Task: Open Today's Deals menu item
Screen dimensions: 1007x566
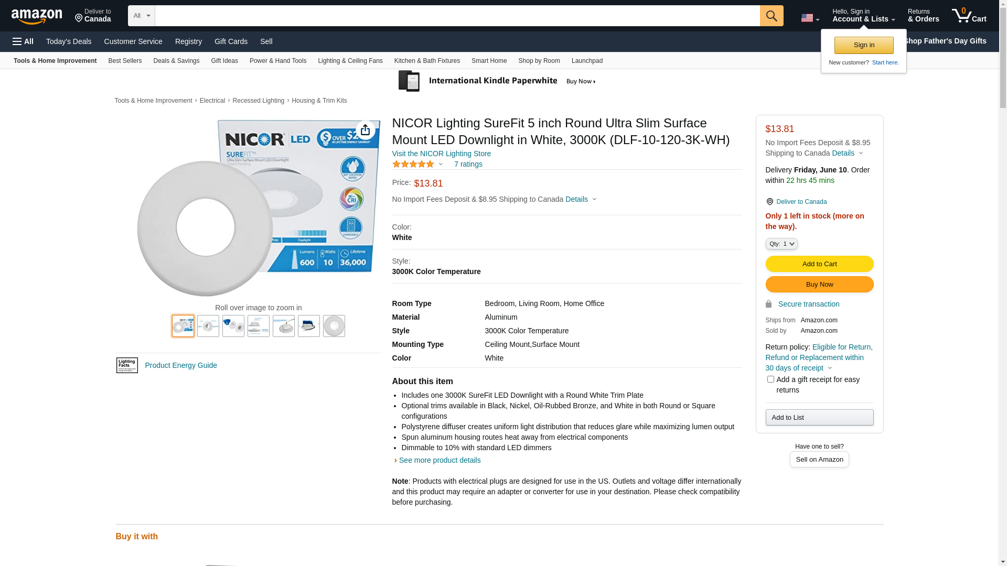Action: point(69,41)
